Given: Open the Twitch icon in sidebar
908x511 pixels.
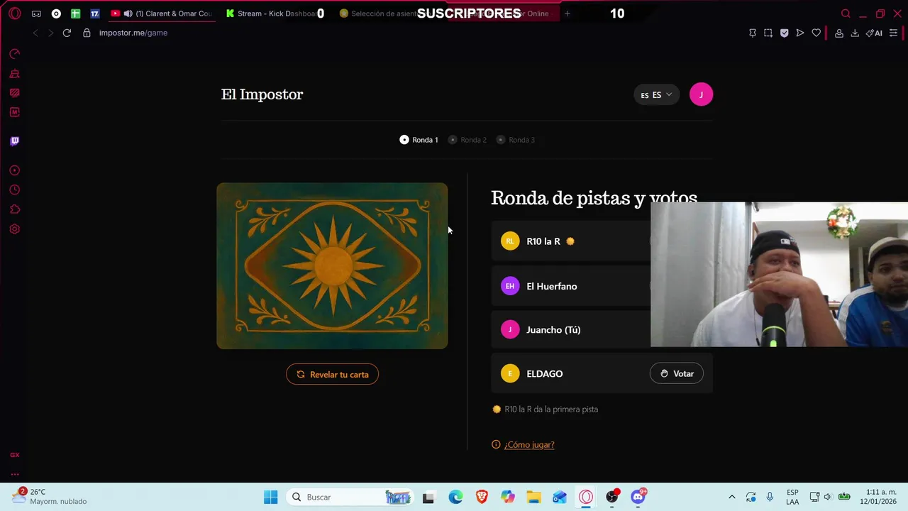Looking at the screenshot, I should 14,141.
